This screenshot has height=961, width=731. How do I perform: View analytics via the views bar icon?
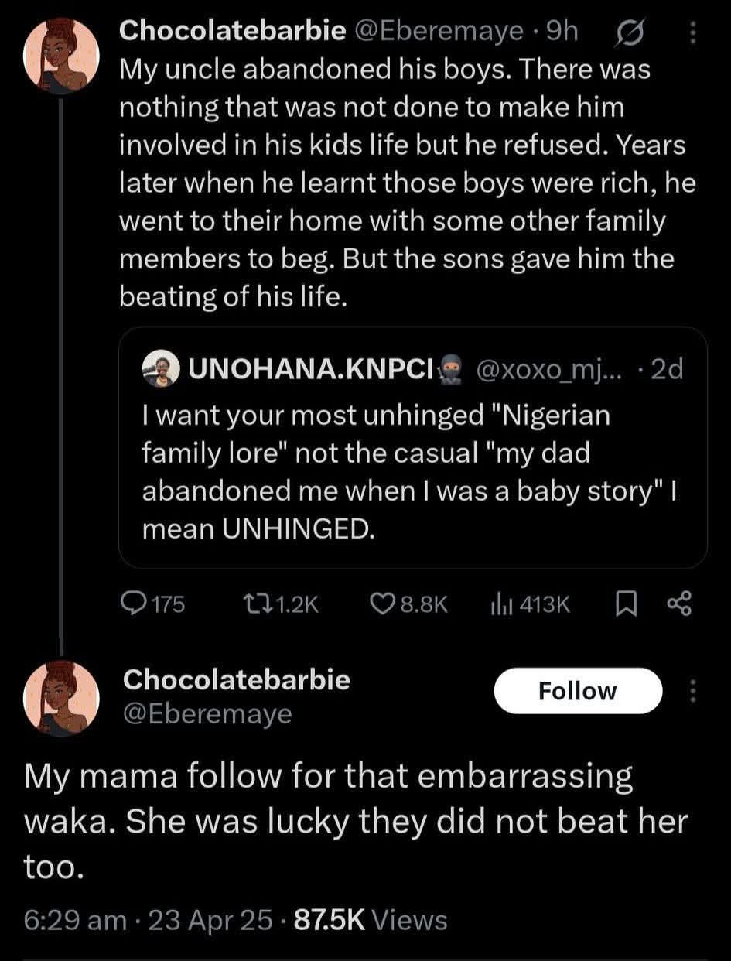click(497, 604)
